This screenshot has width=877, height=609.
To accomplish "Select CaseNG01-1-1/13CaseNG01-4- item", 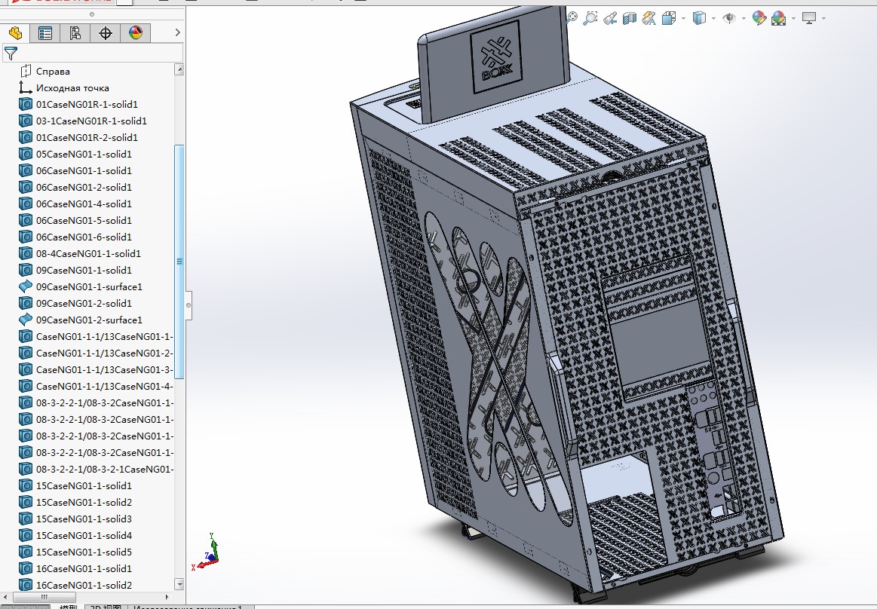I will [104, 386].
